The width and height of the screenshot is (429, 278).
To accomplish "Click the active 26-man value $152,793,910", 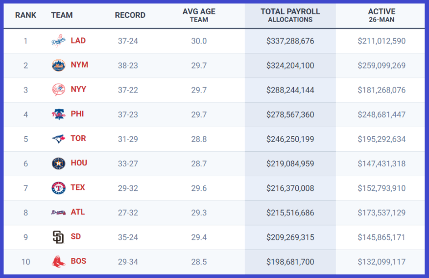I will coord(381,188).
